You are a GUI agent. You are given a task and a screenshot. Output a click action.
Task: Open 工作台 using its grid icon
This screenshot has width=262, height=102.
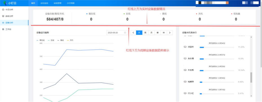tap(3, 29)
